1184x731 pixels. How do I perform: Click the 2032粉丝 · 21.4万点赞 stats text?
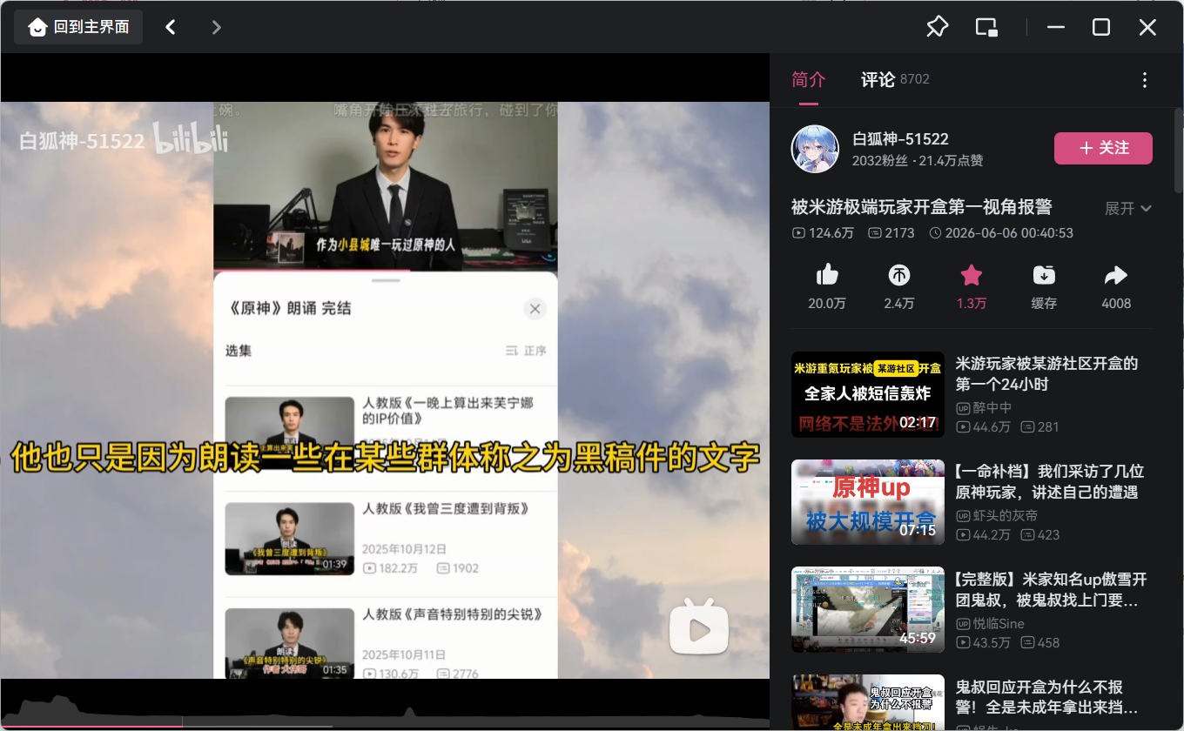pyautogui.click(x=918, y=161)
